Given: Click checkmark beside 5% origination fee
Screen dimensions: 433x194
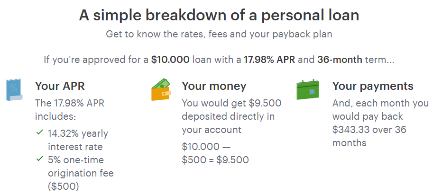Looking at the screenshot, I should [40, 159].
